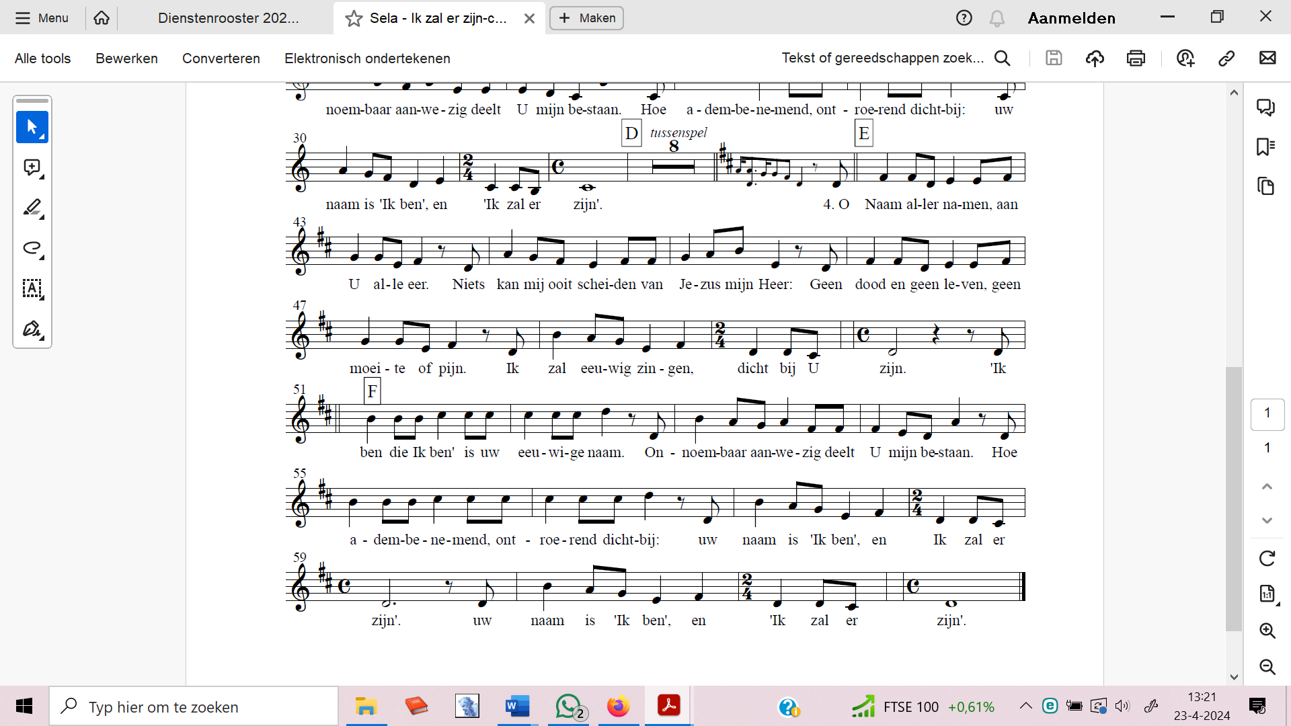This screenshot has height=726, width=1291.
Task: Click the taskbar search box
Action: (x=194, y=707)
